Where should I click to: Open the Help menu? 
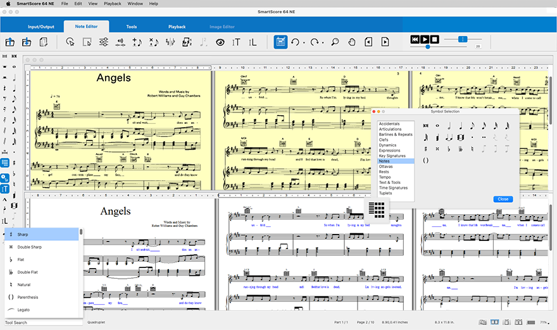coord(153,4)
